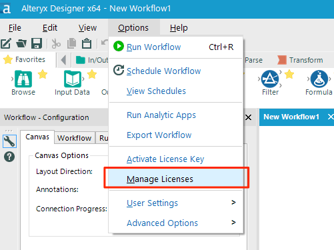This screenshot has width=334, height=250.
Task: Click the undo arrow icon
Action: point(105,42)
